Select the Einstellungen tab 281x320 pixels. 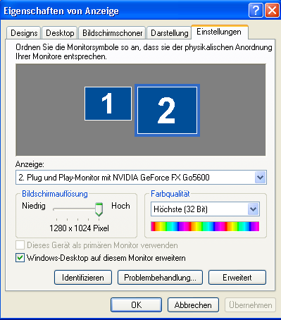pyautogui.click(x=219, y=32)
